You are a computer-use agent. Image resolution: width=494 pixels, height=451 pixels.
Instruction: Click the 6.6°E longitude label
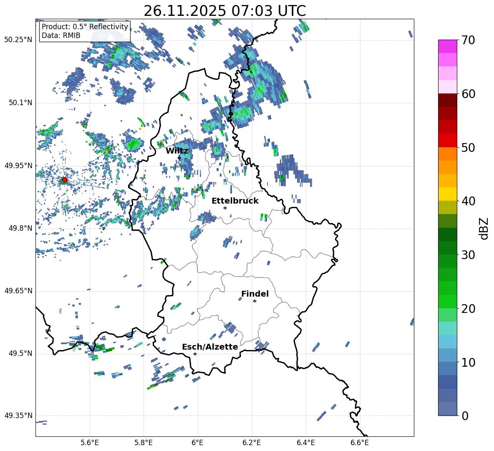pyautogui.click(x=360, y=443)
